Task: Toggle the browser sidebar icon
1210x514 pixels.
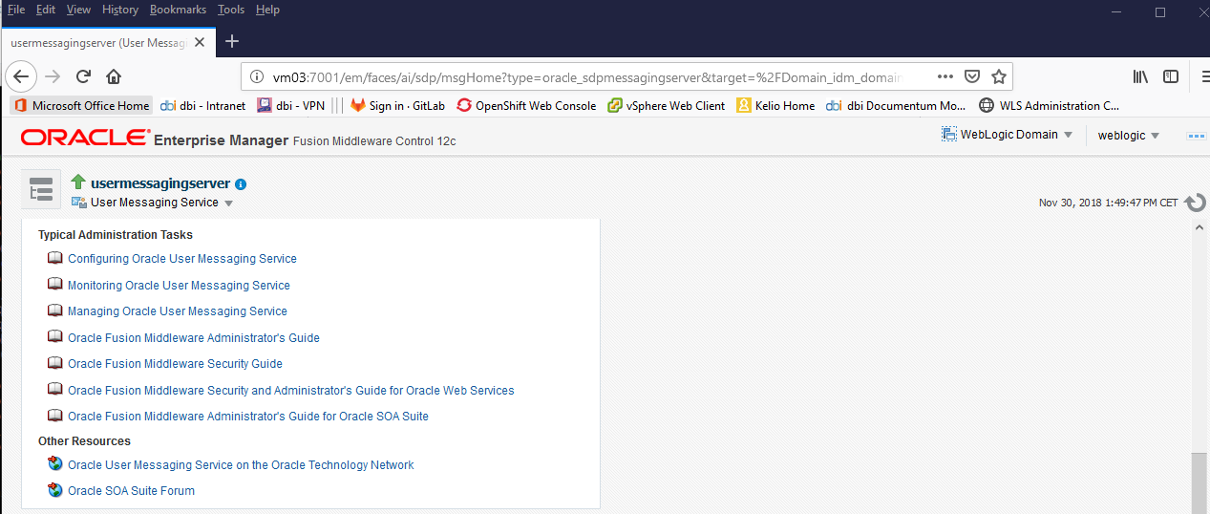Action: [x=1170, y=76]
